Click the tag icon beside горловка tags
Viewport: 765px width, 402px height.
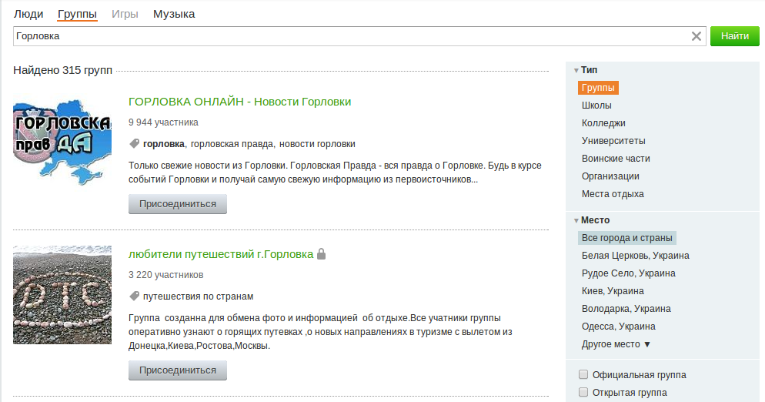[134, 143]
